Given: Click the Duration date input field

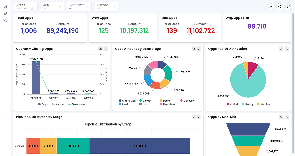Looking at the screenshot, I should click(x=24, y=8).
